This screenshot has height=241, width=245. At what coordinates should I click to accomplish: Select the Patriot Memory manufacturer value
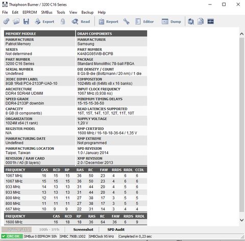coord(18,44)
